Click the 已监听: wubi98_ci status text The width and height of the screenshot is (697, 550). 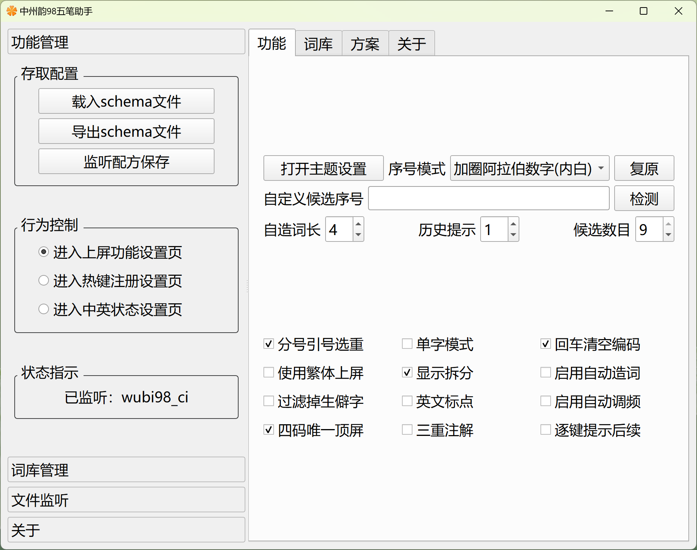click(x=126, y=397)
